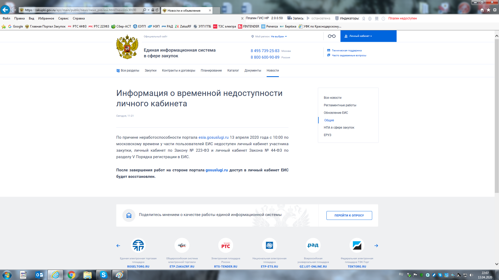The height and width of the screenshot is (280, 499).
Task: Click the RTS-Tender platform logo
Action: coord(226,245)
